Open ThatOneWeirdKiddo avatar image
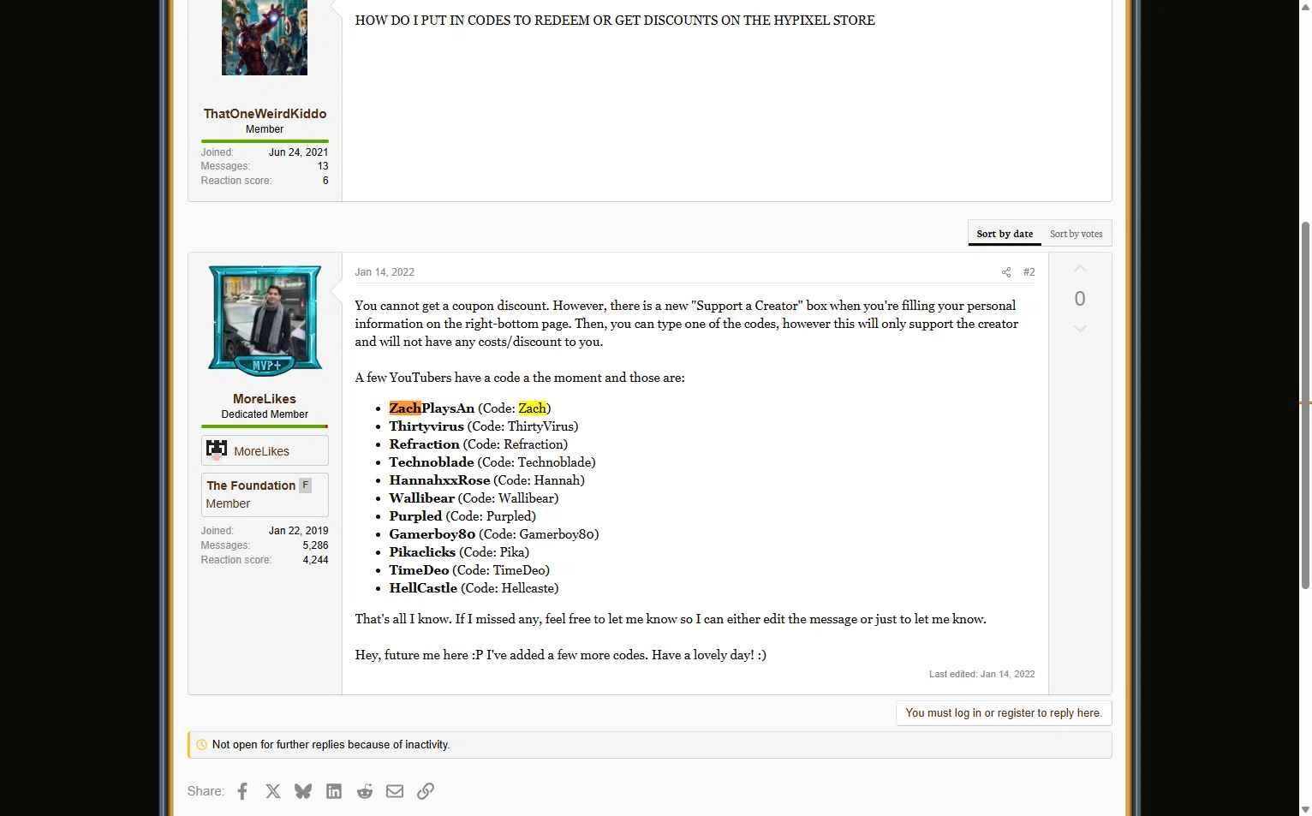Viewport: 1312px width, 816px height. coord(265,37)
